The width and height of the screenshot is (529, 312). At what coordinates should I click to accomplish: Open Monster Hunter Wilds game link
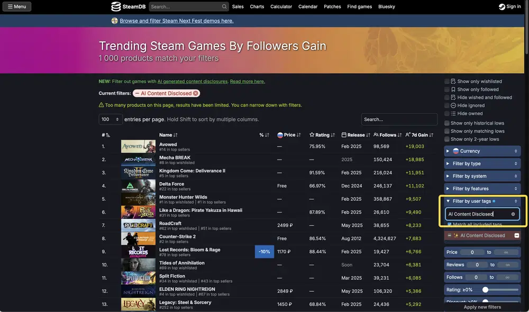coord(183,197)
